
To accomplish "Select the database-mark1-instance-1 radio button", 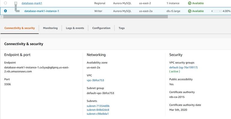I will pos(5,11).
